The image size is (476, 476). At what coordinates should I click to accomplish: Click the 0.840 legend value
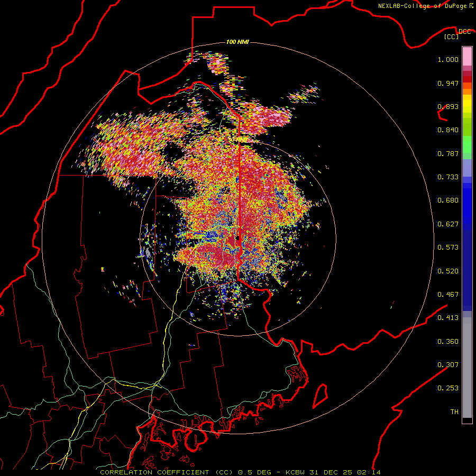click(448, 130)
